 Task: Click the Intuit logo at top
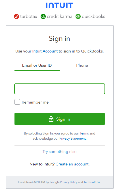59,5
